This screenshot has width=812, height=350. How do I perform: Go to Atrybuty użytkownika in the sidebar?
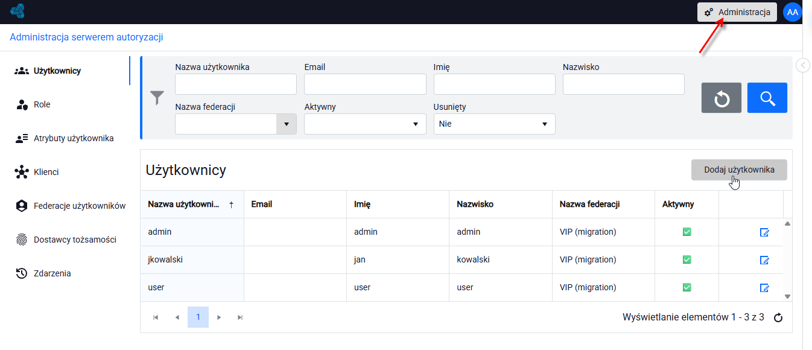click(65, 138)
